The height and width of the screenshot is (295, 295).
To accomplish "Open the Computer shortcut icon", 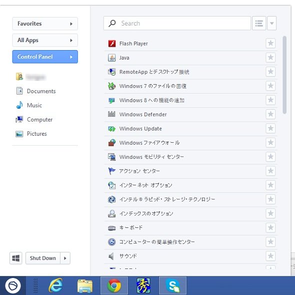I will pyautogui.click(x=19, y=120).
